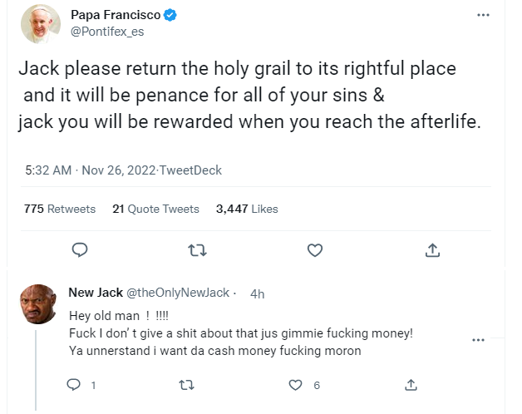Image resolution: width=522 pixels, height=414 pixels.
Task: Like the Papa Francisco tweet
Action: click(315, 249)
